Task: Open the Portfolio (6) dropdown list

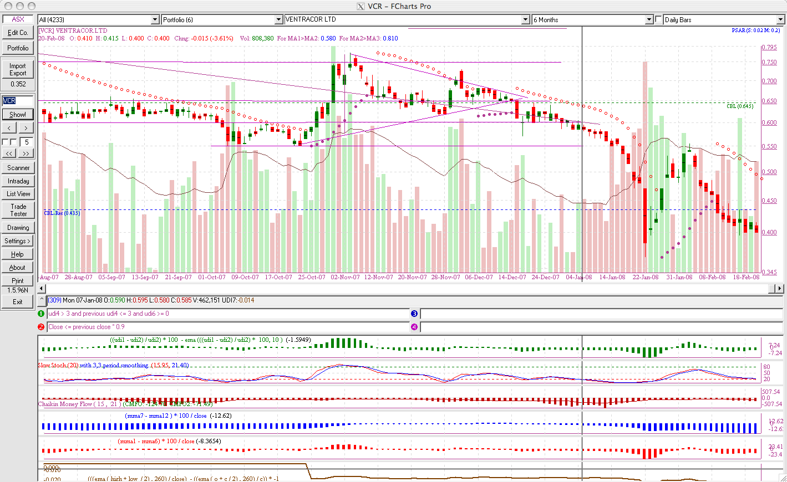Action: tap(278, 20)
